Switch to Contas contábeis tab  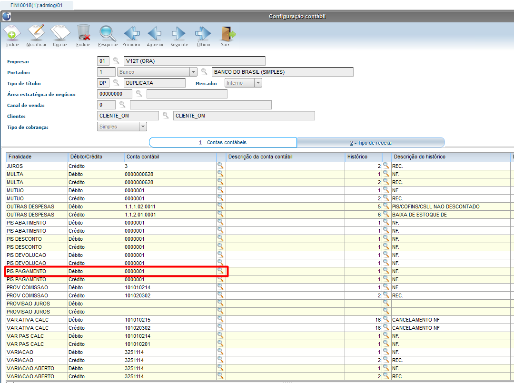[x=223, y=142]
